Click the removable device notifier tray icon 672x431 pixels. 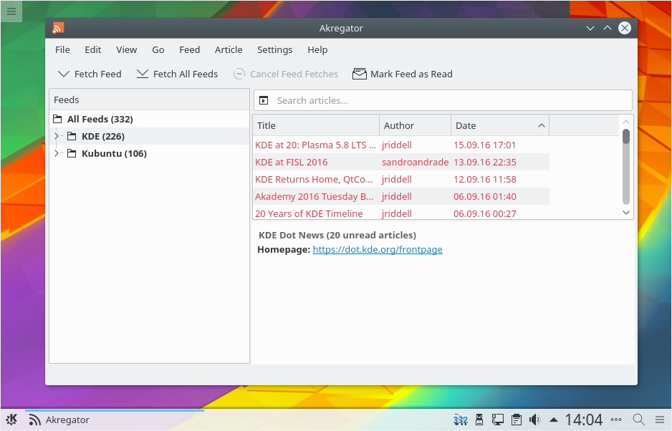(x=480, y=420)
